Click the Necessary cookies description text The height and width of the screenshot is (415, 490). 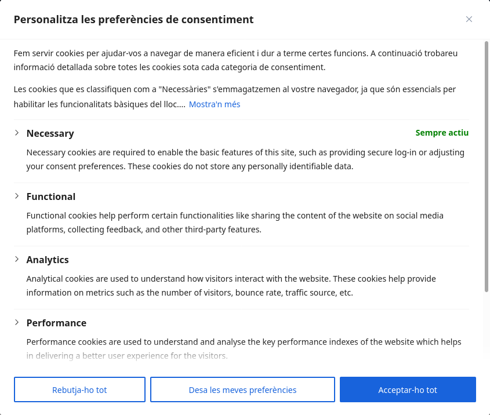pos(245,159)
